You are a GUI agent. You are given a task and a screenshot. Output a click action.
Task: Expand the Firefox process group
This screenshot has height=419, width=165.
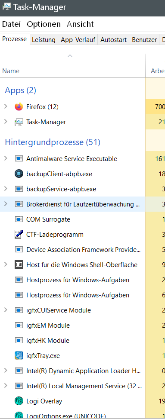[x=6, y=106]
